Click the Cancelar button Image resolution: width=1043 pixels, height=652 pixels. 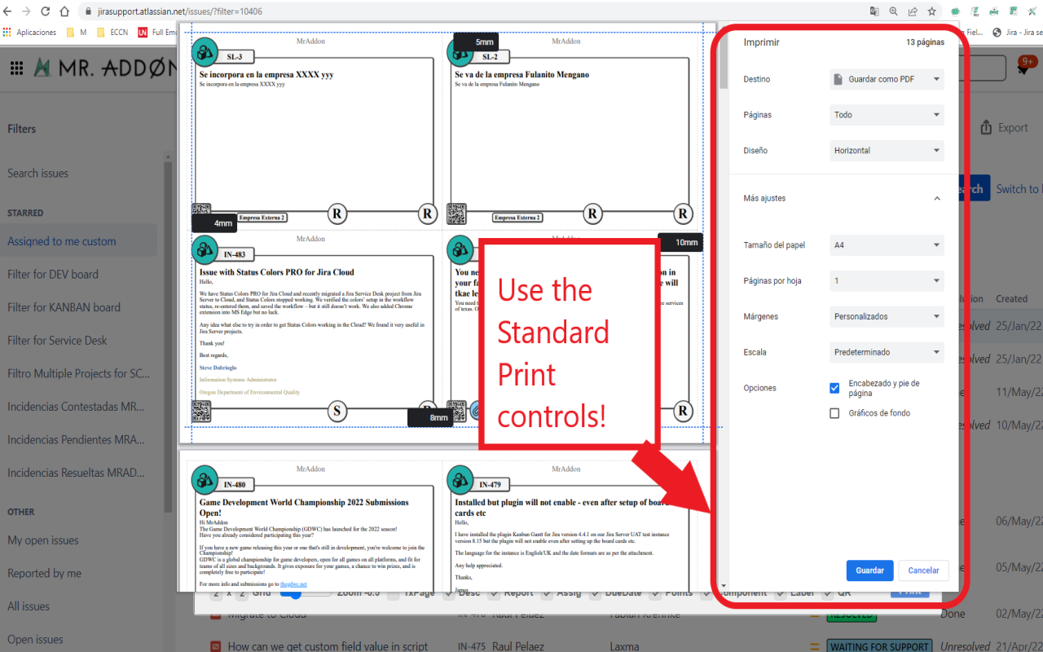point(923,570)
